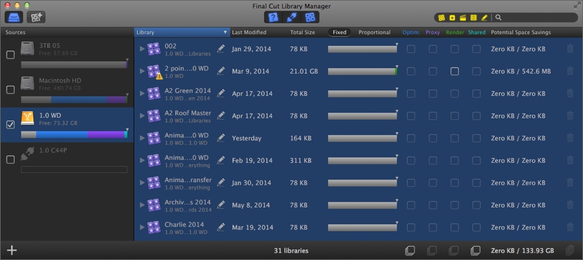Enable the Macintosh HD source checkbox
Image resolution: width=583 pixels, height=260 pixels.
(x=11, y=90)
